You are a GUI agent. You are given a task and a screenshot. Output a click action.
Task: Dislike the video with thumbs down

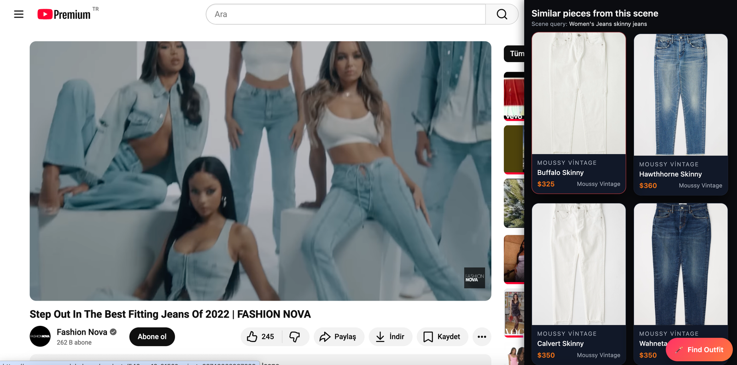coord(295,336)
